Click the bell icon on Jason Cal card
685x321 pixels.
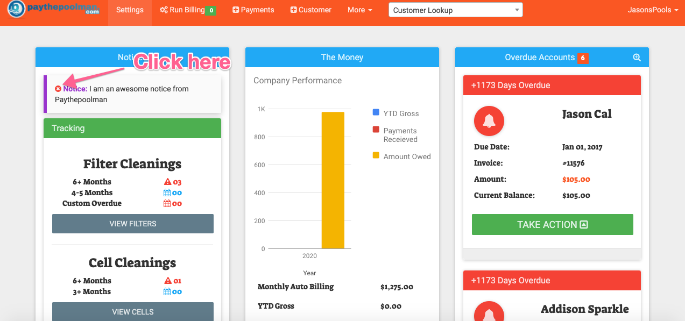pyautogui.click(x=489, y=121)
